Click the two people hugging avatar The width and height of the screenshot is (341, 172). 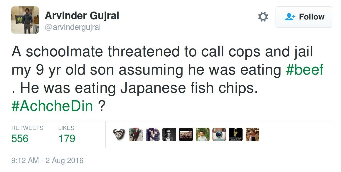coord(153,135)
